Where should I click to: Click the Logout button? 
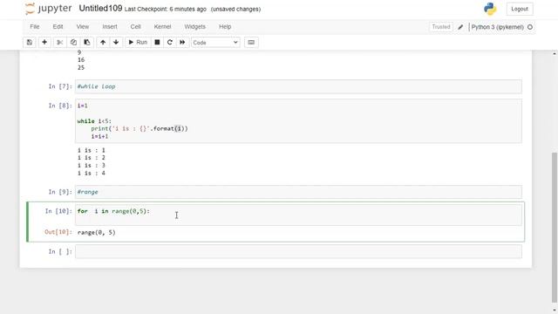(x=520, y=9)
